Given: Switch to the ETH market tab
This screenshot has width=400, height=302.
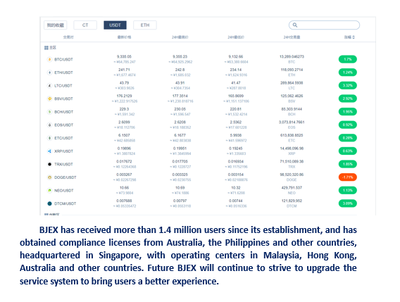Looking at the screenshot, I should [x=145, y=25].
